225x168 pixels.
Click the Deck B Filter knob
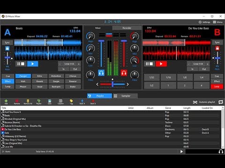pos(135,75)
